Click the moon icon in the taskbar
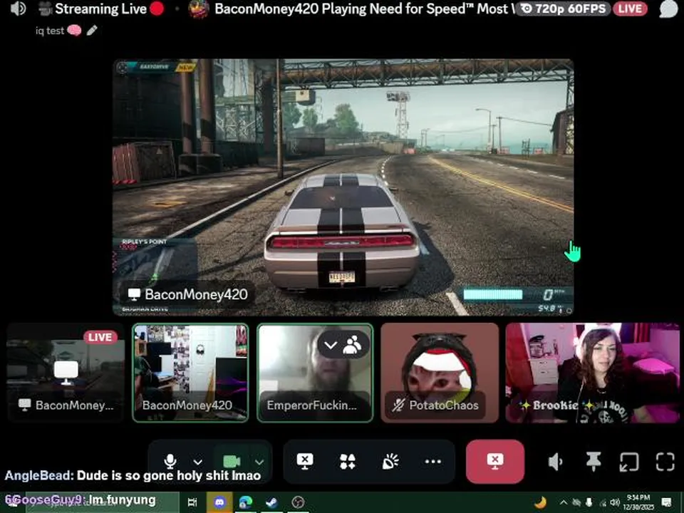The height and width of the screenshot is (513, 684). coord(540,502)
